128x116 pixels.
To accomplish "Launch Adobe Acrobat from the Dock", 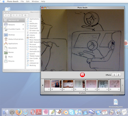I will coord(39,112).
